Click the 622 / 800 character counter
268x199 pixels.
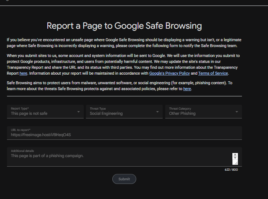tap(231, 170)
